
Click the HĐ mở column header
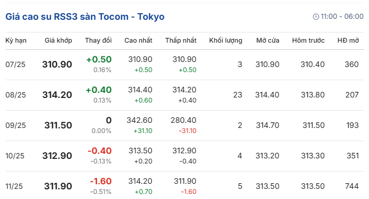[x=348, y=41]
